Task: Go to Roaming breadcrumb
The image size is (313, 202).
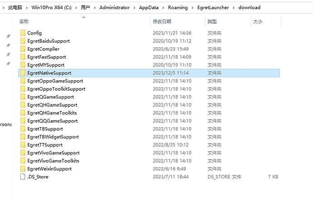Action: (178, 8)
